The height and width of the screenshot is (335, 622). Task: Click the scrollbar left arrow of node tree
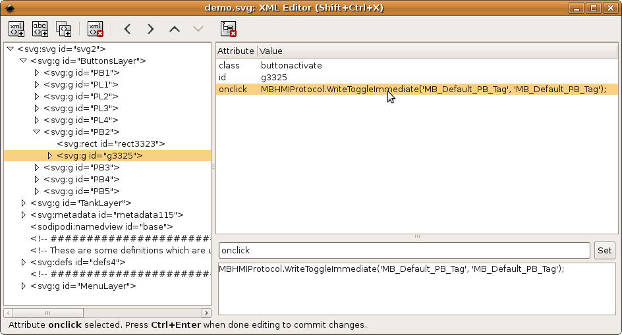[9, 313]
